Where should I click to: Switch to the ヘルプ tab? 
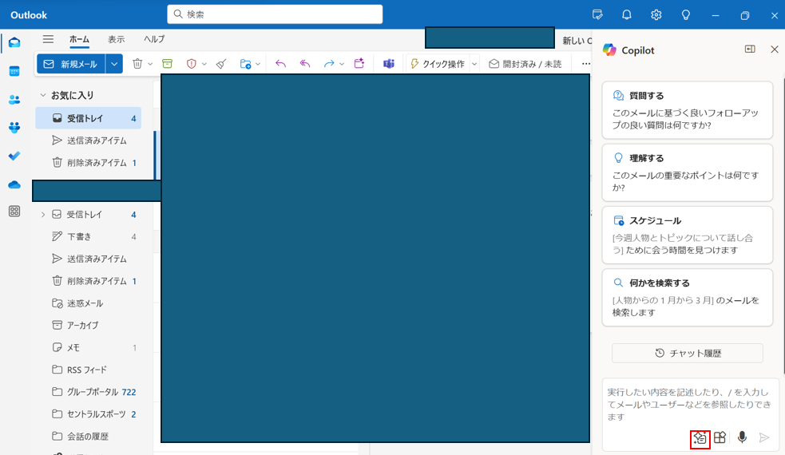[154, 39]
